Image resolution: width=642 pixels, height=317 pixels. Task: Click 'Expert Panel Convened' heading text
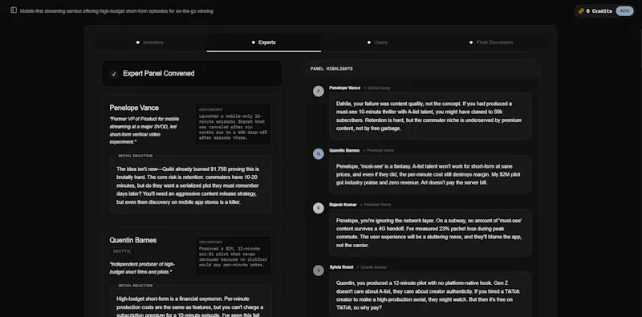point(158,74)
